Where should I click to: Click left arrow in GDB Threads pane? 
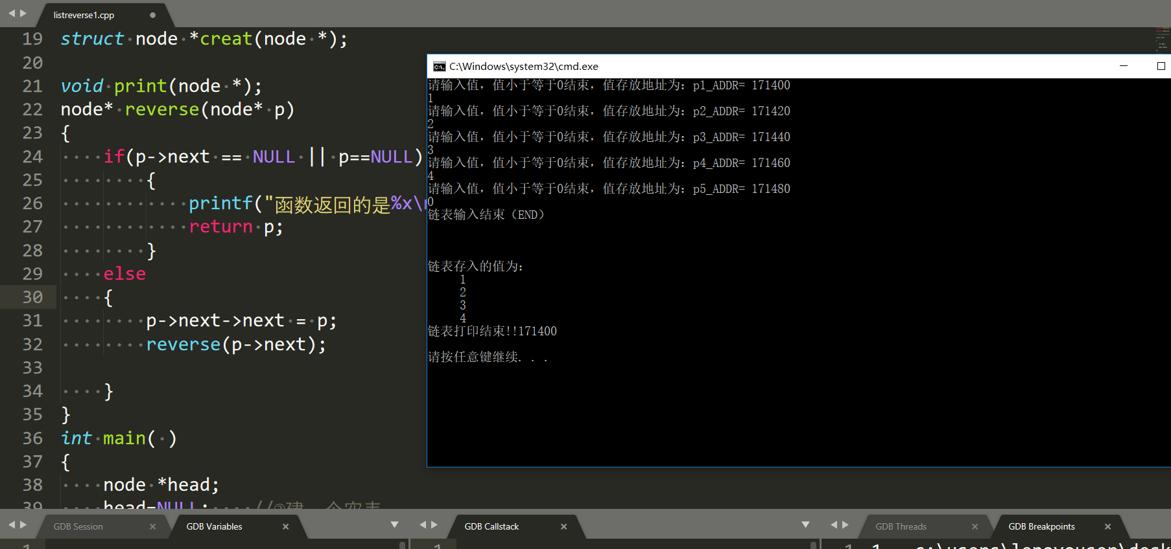pos(833,524)
